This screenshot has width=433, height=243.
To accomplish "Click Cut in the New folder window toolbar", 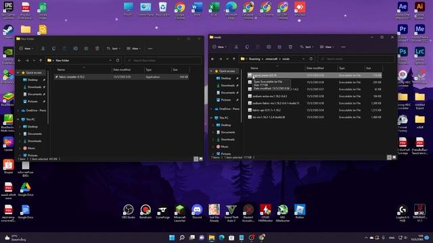I will pos(43,49).
